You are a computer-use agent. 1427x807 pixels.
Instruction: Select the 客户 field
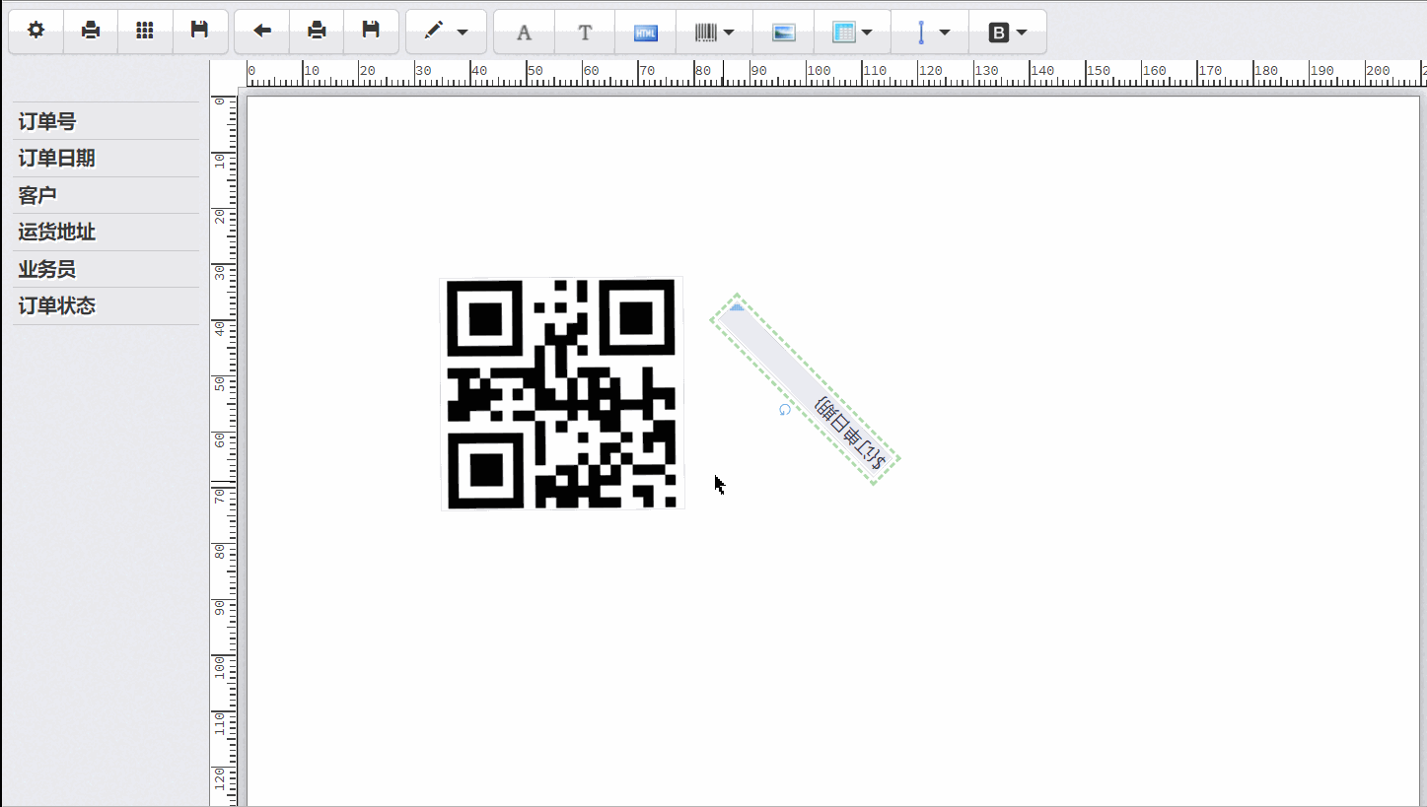[106, 195]
